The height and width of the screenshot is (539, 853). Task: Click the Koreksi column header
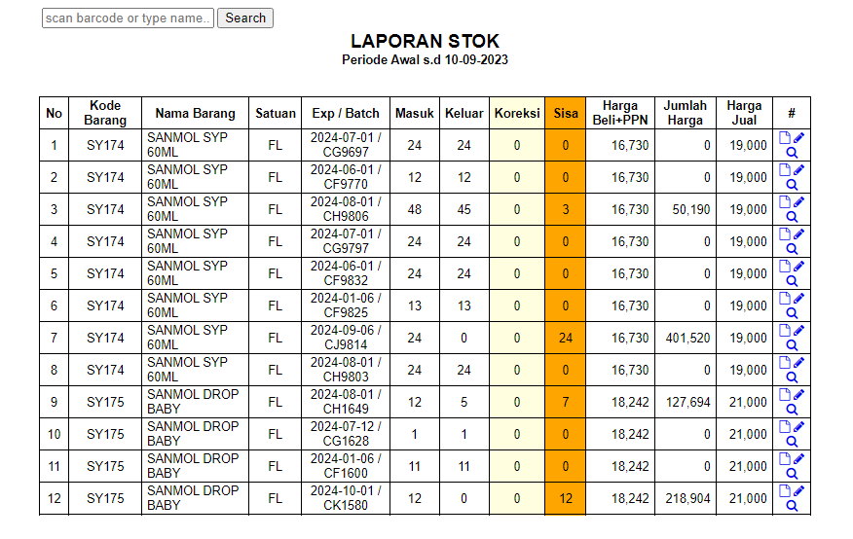click(517, 113)
